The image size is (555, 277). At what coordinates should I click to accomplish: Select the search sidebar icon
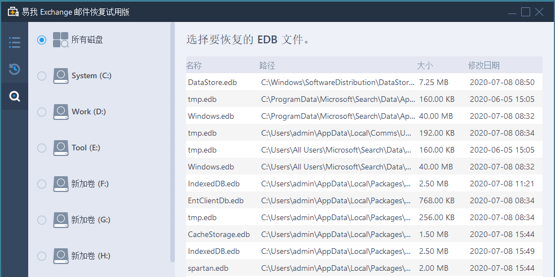15,96
